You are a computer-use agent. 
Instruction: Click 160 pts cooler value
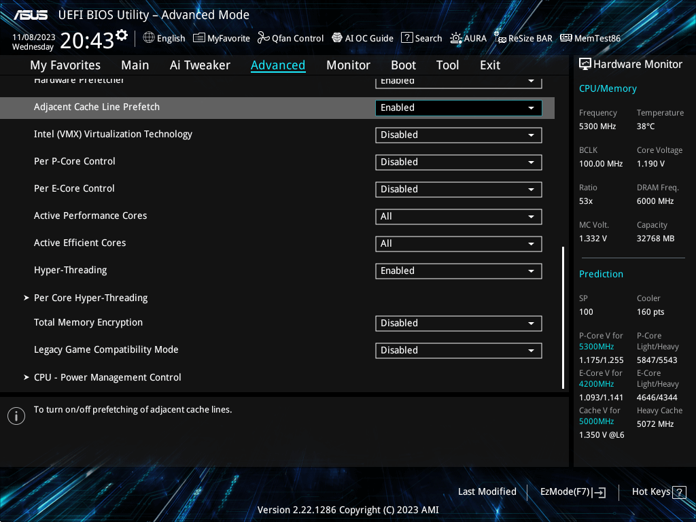[x=650, y=311]
